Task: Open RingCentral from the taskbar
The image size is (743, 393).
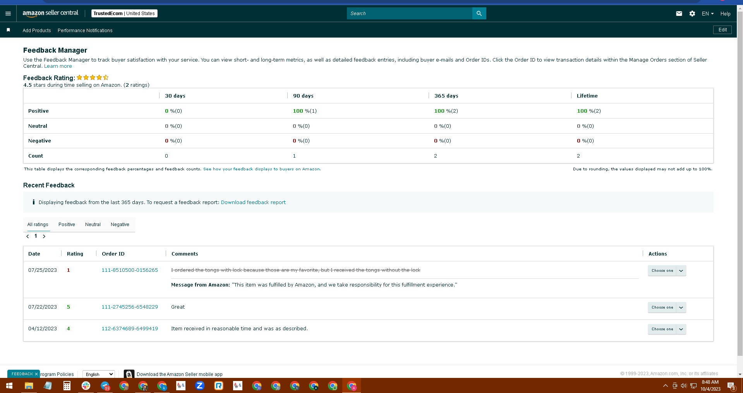Action: 219,386
